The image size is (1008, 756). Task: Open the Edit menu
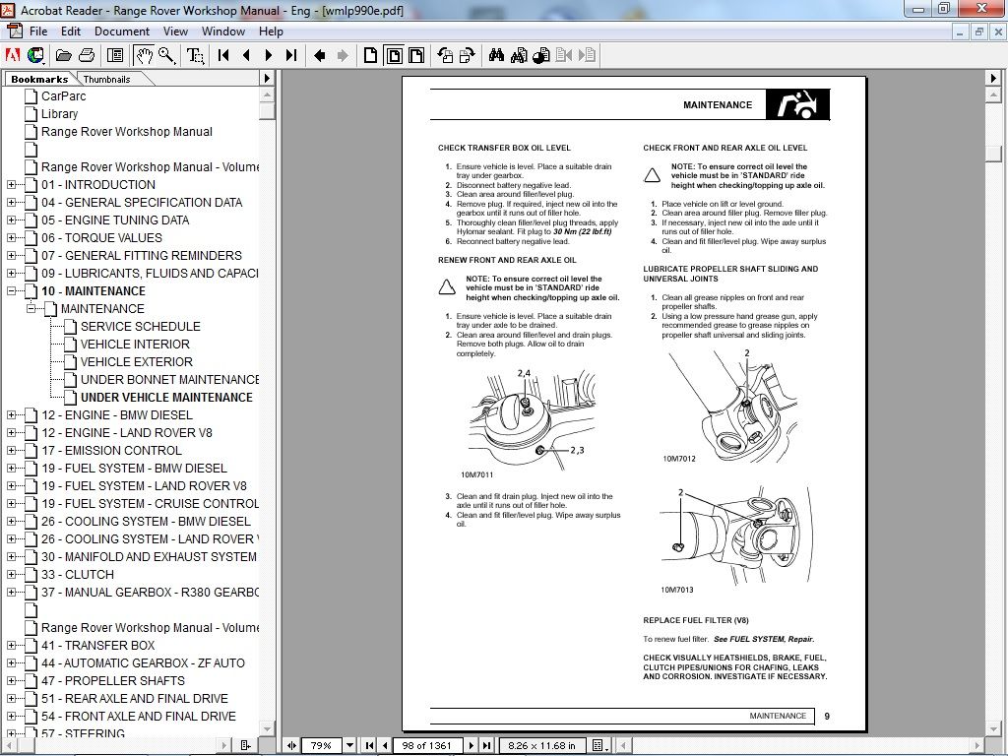[71, 31]
